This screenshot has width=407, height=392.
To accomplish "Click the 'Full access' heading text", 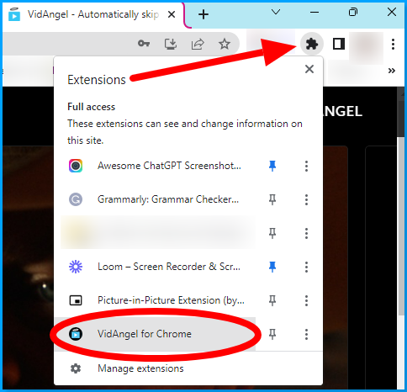I will pos(92,107).
